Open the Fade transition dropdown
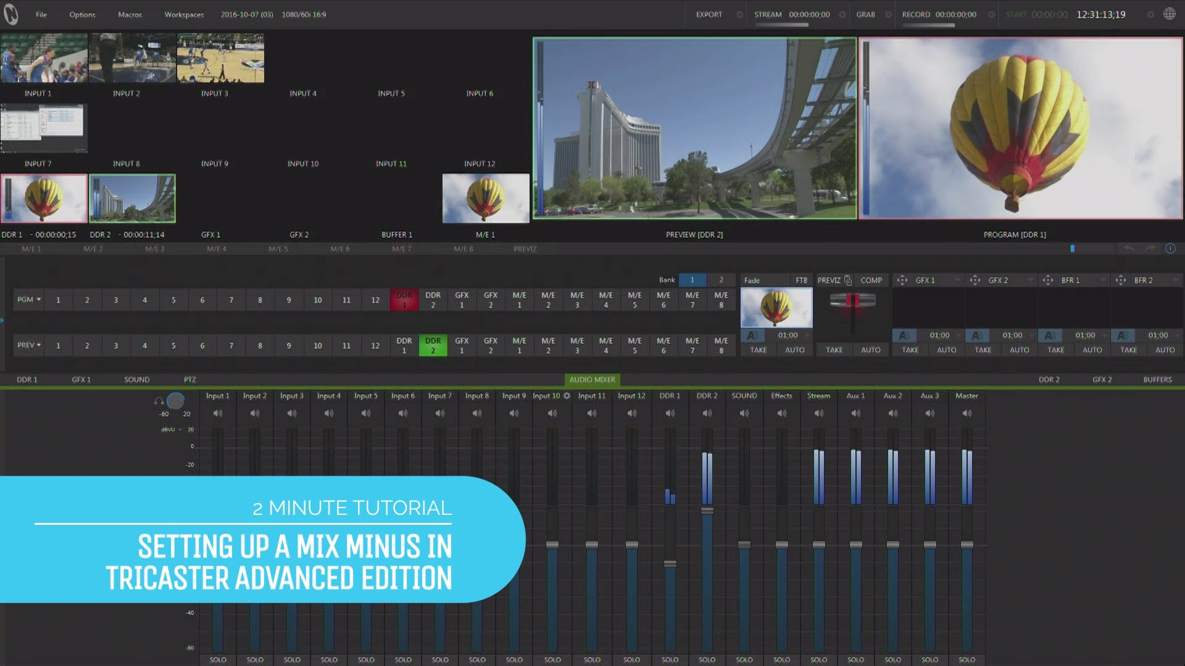 click(x=765, y=280)
